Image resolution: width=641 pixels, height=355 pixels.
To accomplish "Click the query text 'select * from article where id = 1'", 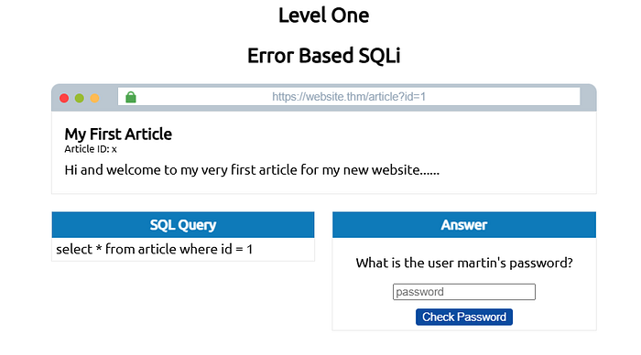I will point(154,249).
